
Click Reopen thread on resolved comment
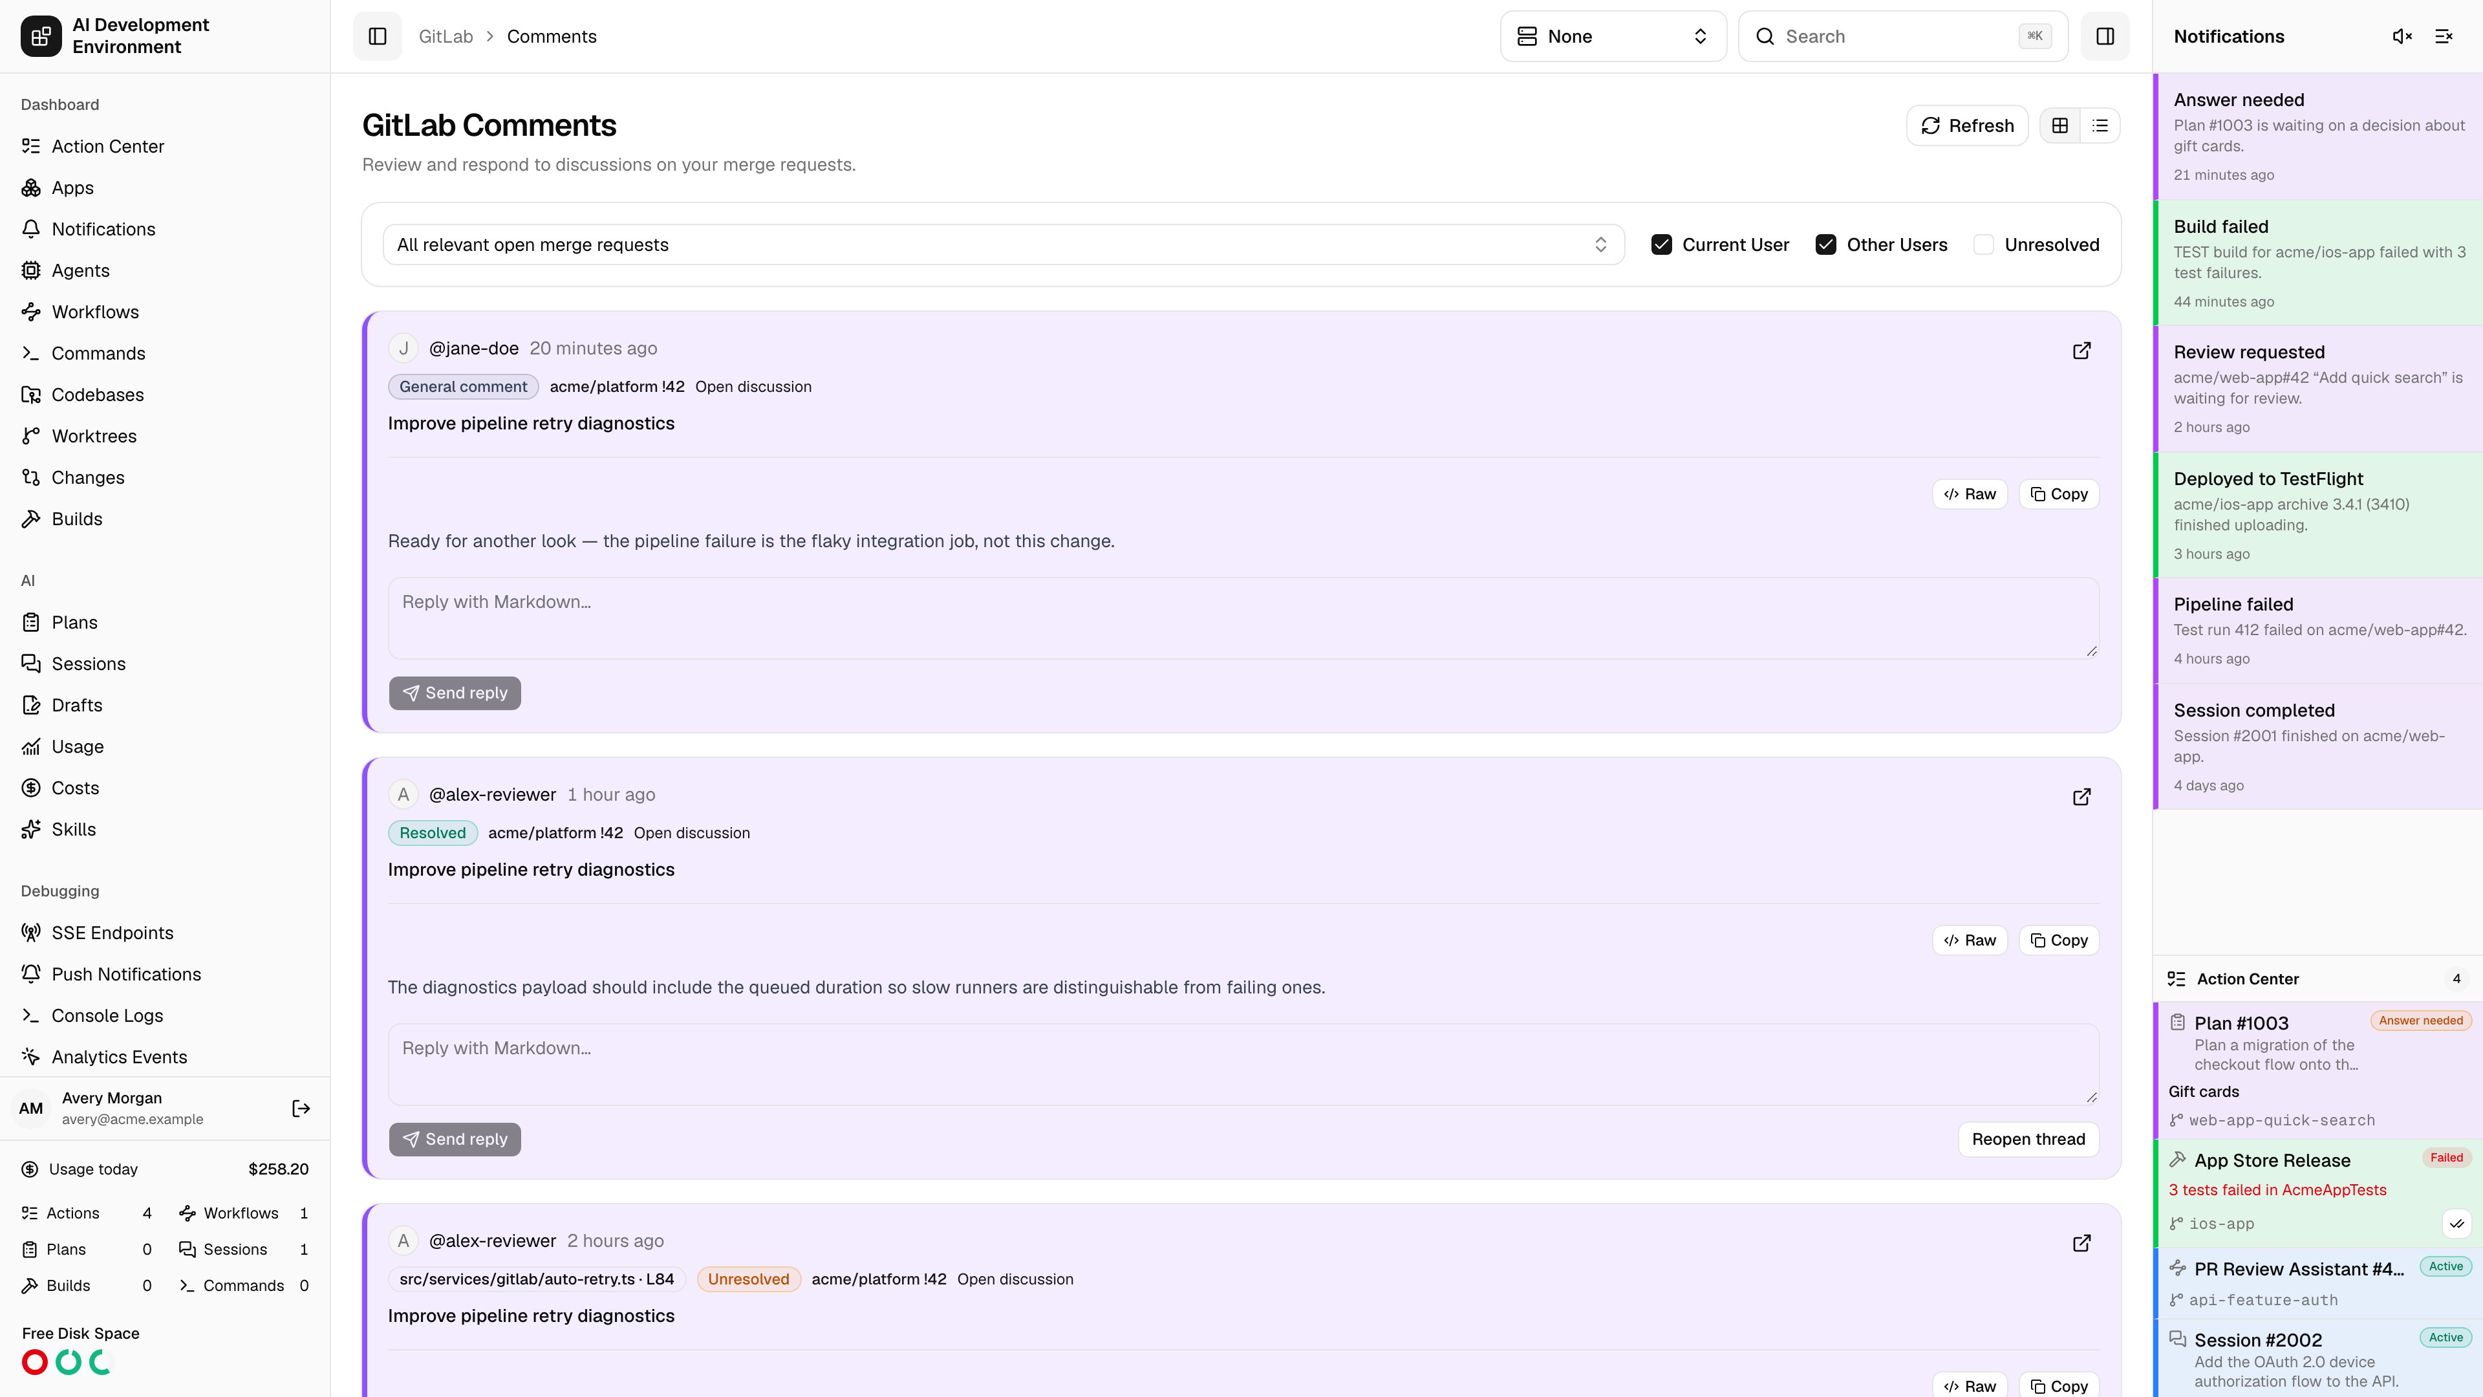2028,1140
